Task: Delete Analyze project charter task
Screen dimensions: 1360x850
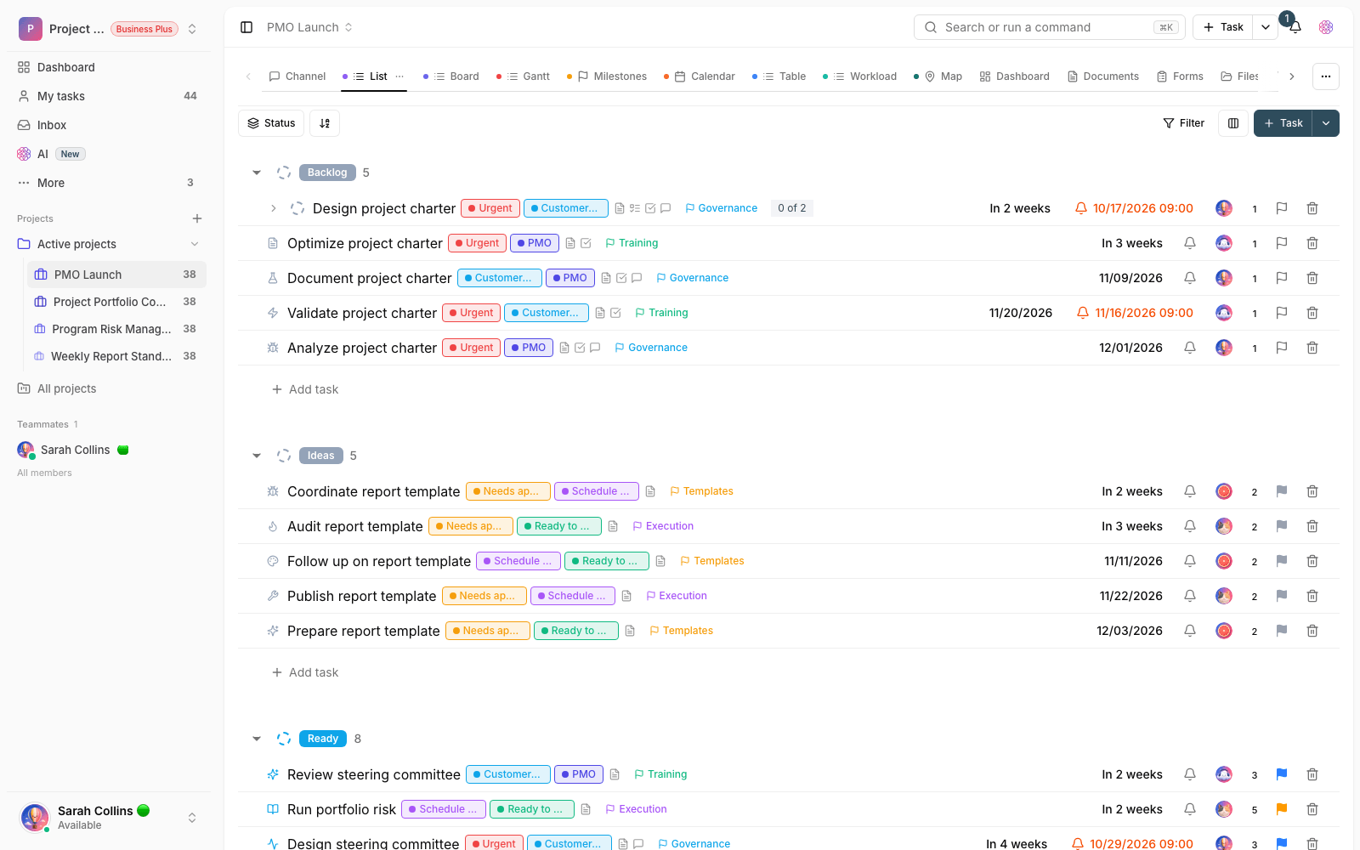Action: (1312, 348)
